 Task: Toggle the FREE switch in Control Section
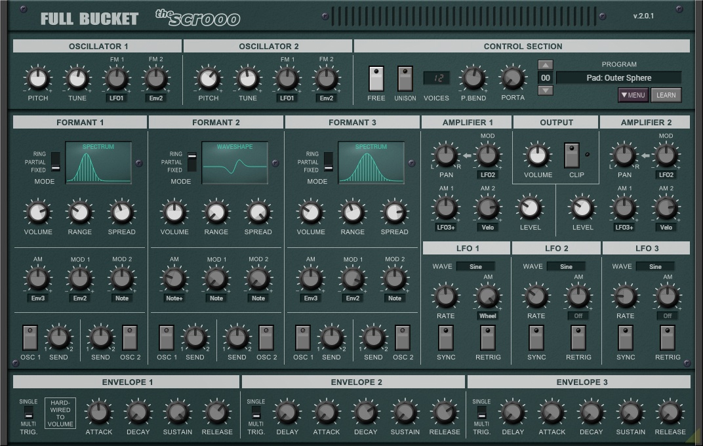[376, 79]
